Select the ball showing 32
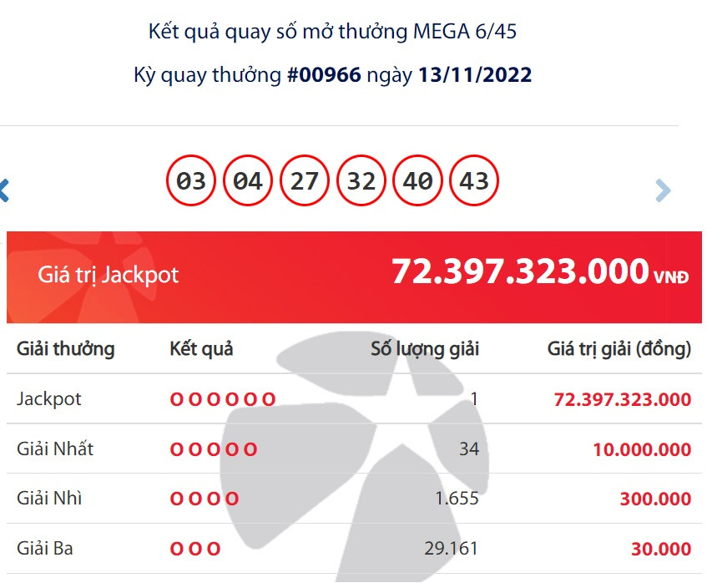The width and height of the screenshot is (707, 583). [x=361, y=180]
